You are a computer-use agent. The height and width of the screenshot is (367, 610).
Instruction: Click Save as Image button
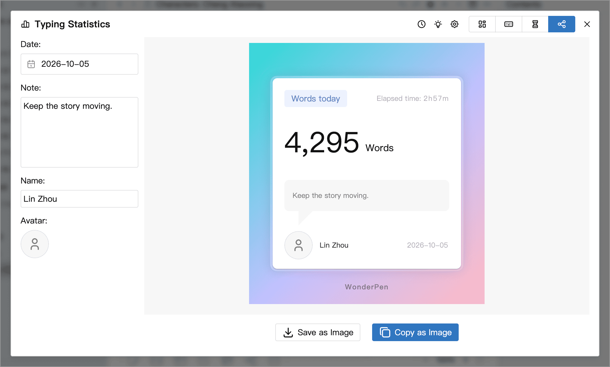(x=318, y=332)
